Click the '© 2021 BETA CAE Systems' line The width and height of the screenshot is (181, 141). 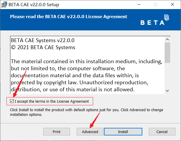43,47
